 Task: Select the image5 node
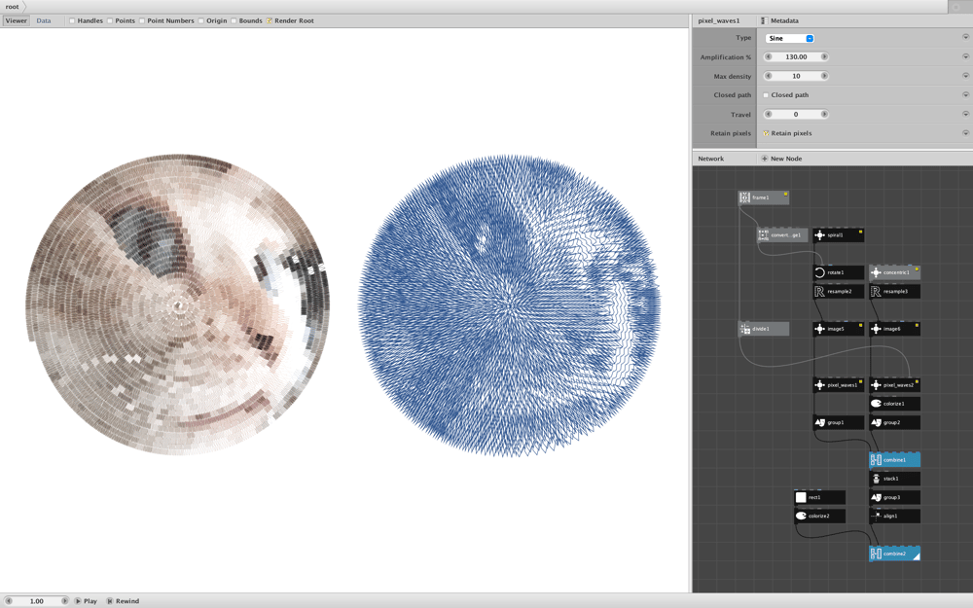tap(839, 329)
